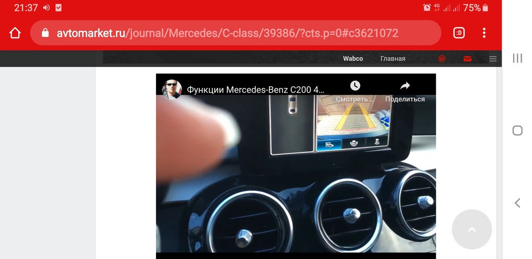The height and width of the screenshot is (259, 532).
Task: Tap the Android recent apps button
Action: [517, 58]
